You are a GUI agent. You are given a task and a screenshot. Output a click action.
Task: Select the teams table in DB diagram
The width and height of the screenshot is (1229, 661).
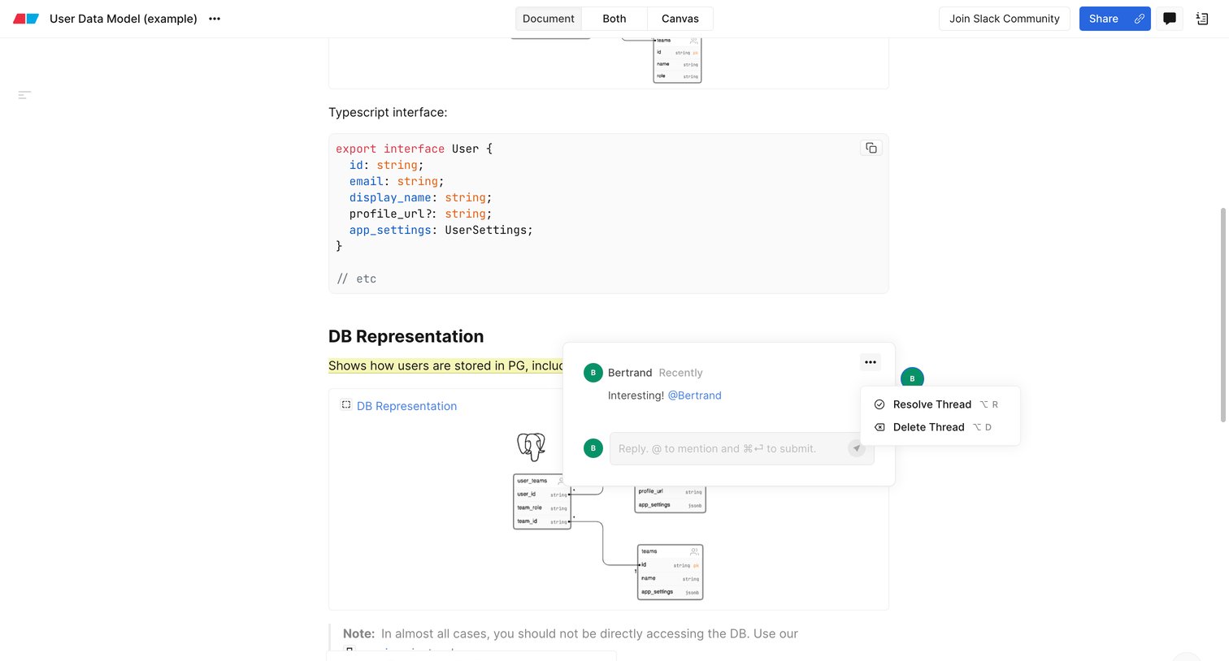pyautogui.click(x=670, y=572)
